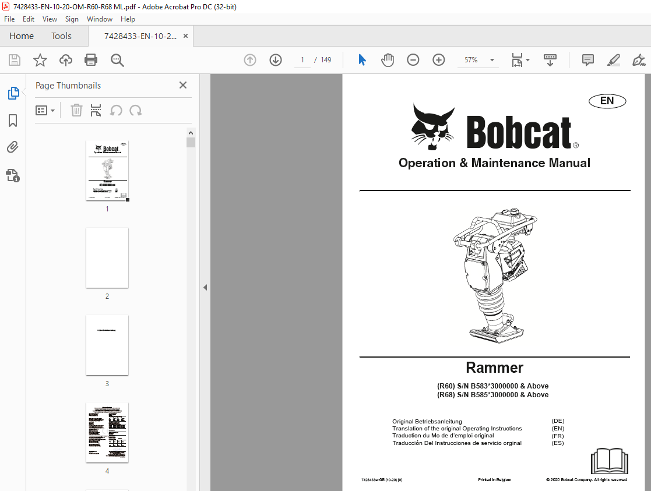Open the Edit menu

28,19
